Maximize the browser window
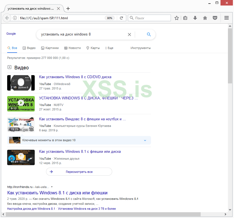 click(217, 3)
